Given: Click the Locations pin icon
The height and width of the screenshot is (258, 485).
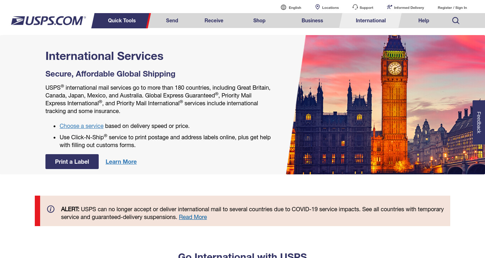Looking at the screenshot, I should point(317,7).
